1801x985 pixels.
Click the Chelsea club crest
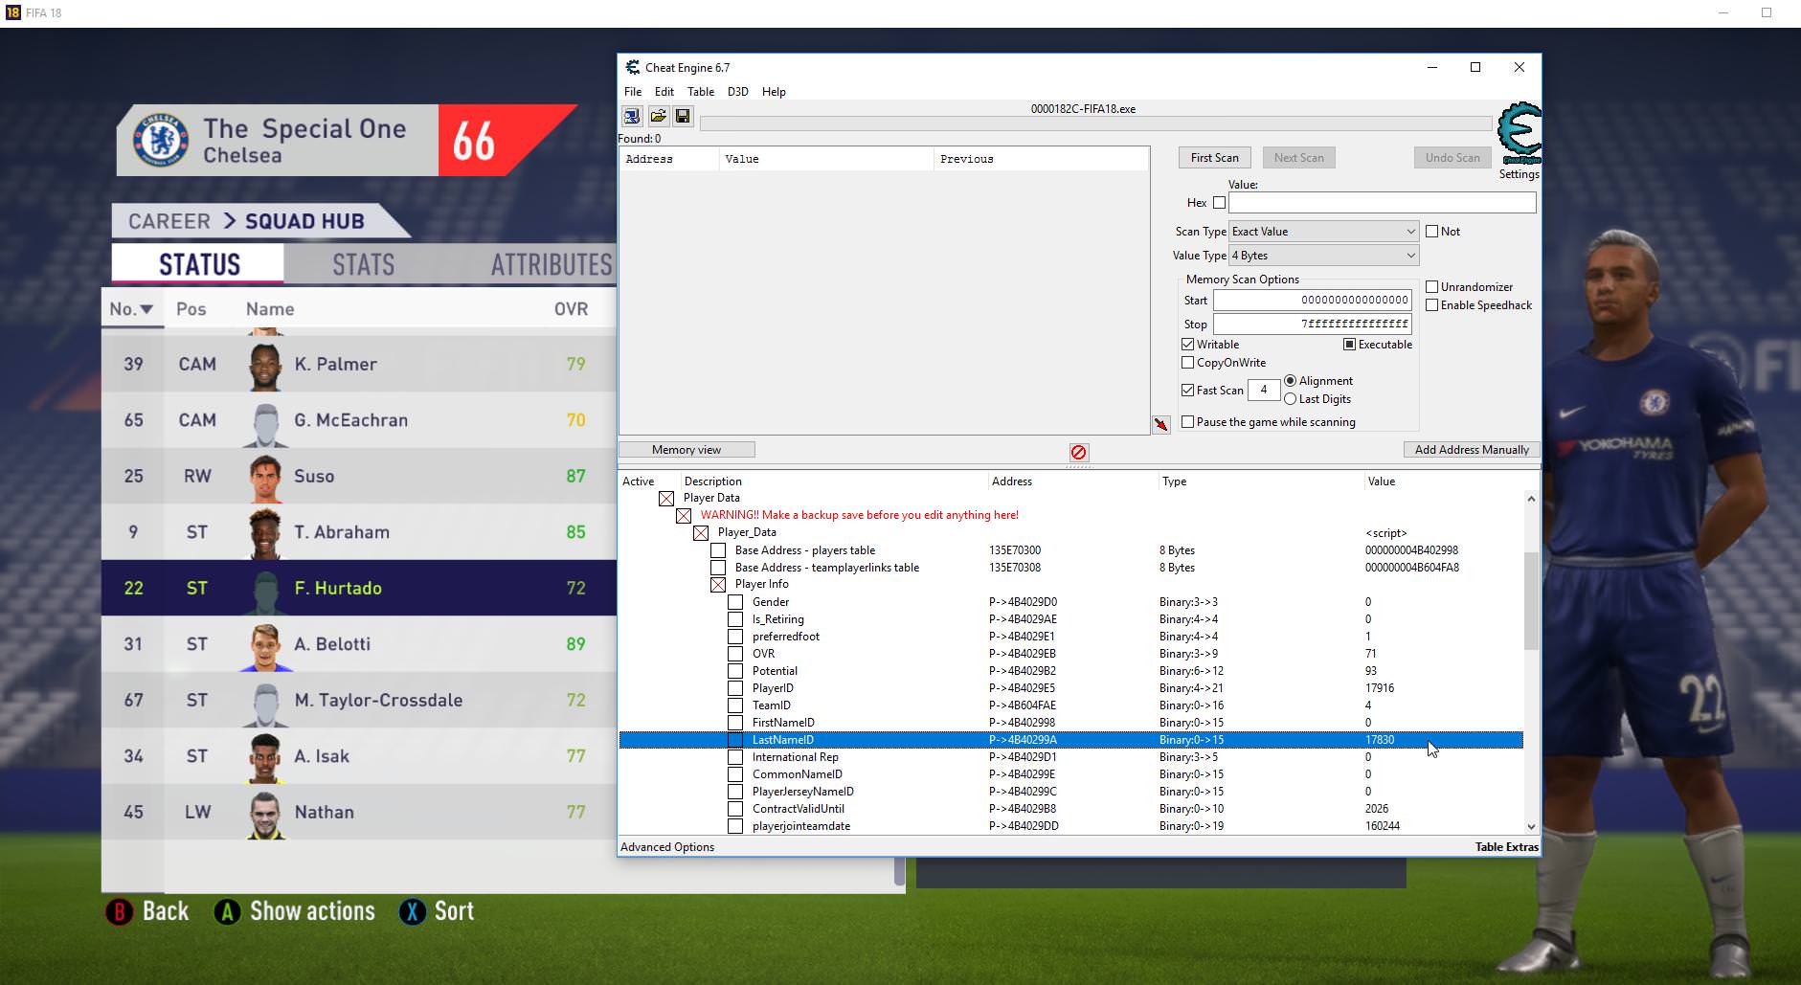[x=160, y=140]
